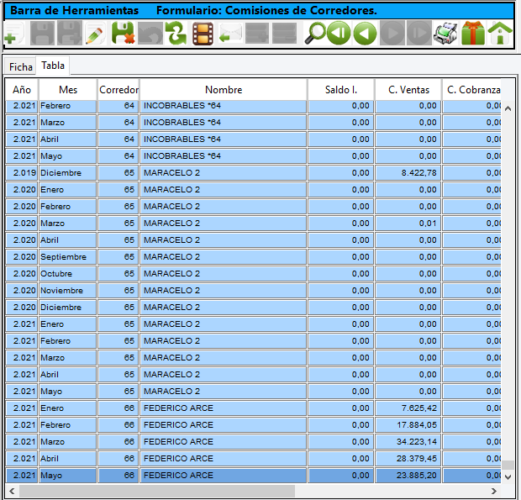Image resolution: width=521 pixels, height=500 pixels.
Task: Click FEDERICO ARCE in the highlighted Mayo row
Action: 224,476
